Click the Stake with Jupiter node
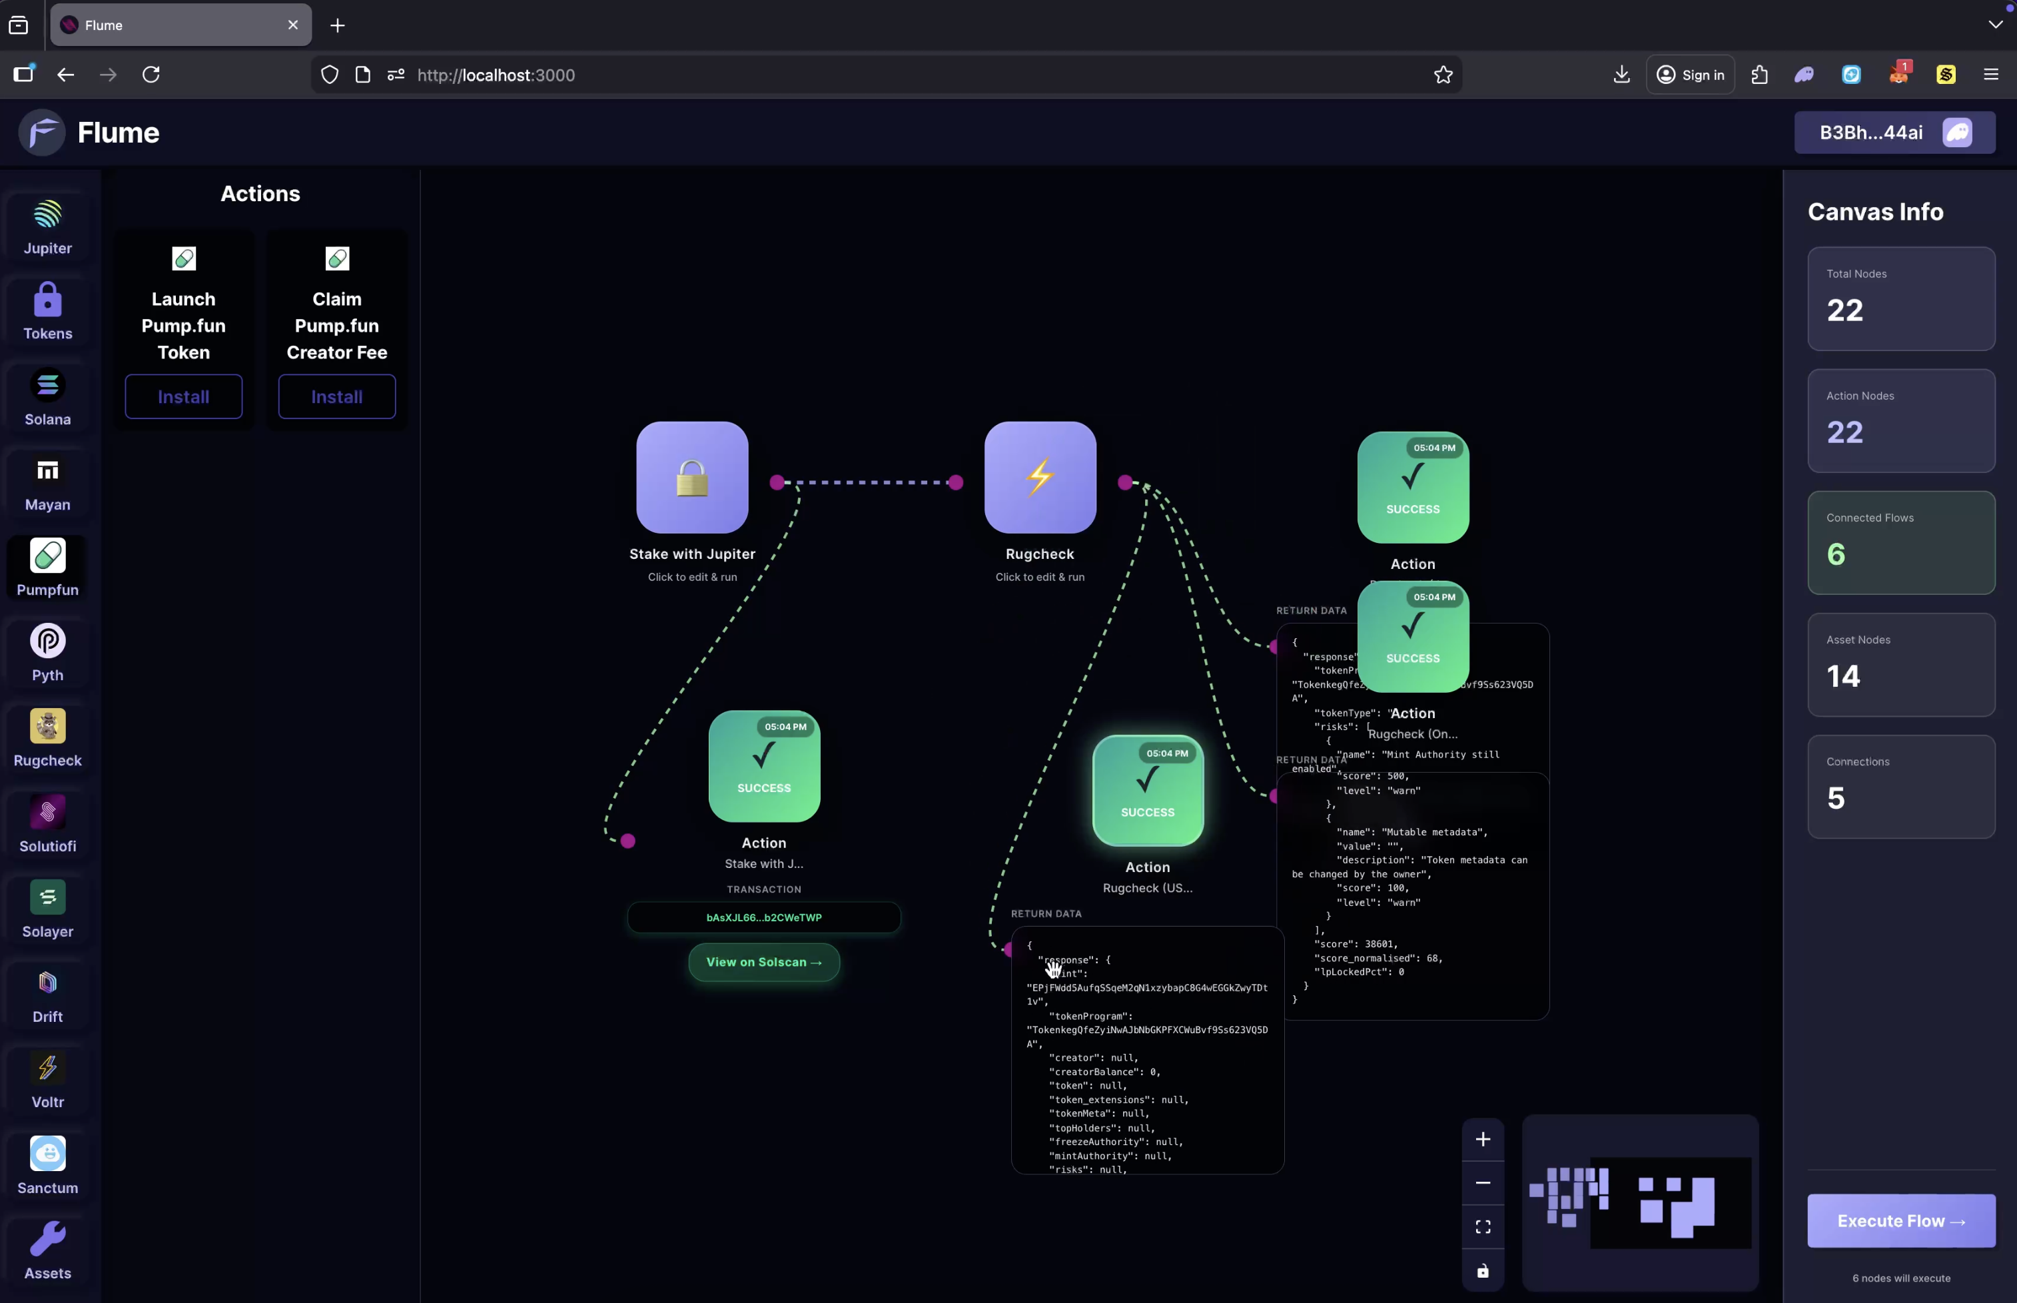 point(691,478)
